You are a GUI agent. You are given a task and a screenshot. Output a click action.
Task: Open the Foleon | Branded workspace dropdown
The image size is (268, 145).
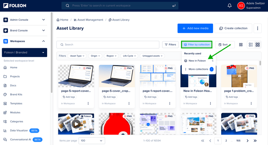(x=24, y=53)
